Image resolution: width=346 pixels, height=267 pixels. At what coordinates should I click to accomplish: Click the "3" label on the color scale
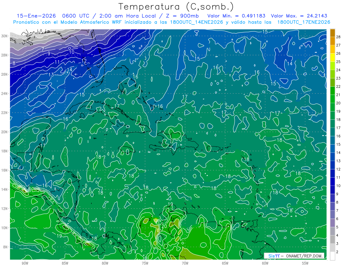click(x=337, y=244)
